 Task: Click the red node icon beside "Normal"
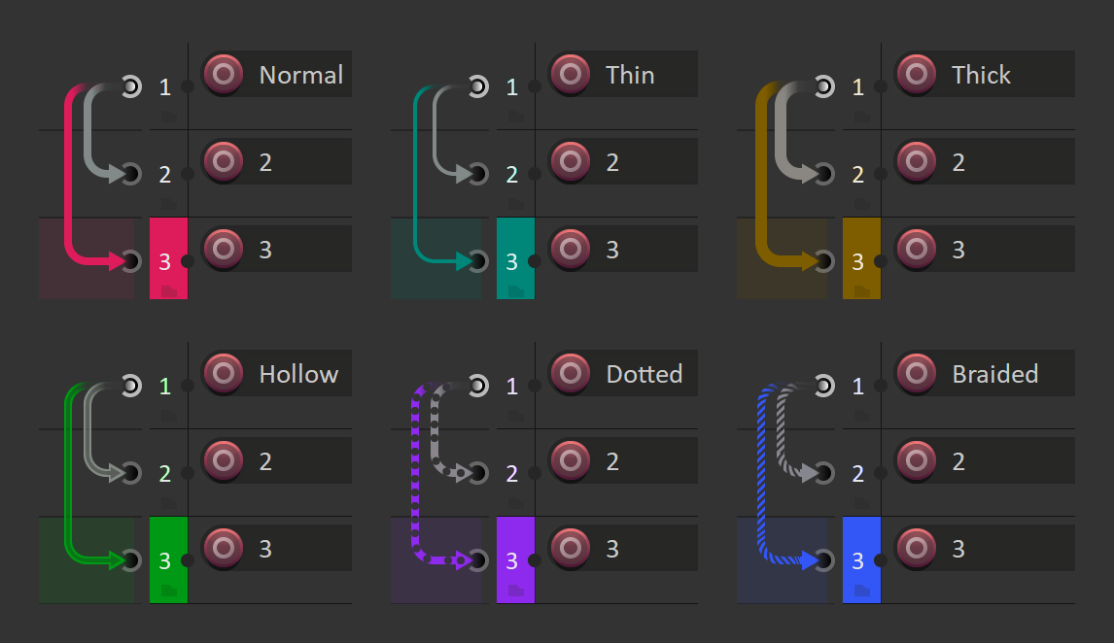223,74
